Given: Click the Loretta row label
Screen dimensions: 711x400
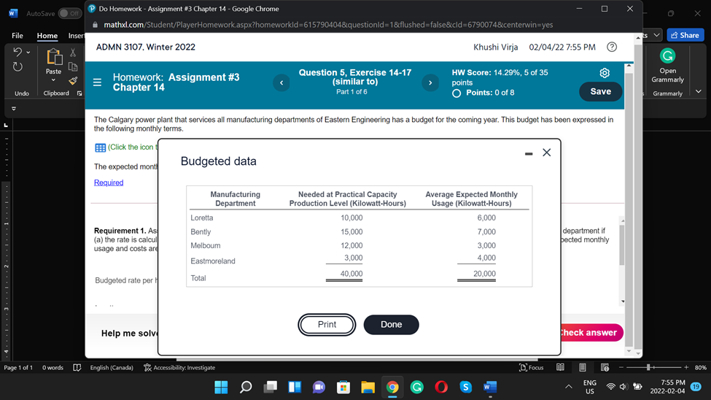Looking at the screenshot, I should pyautogui.click(x=202, y=218).
